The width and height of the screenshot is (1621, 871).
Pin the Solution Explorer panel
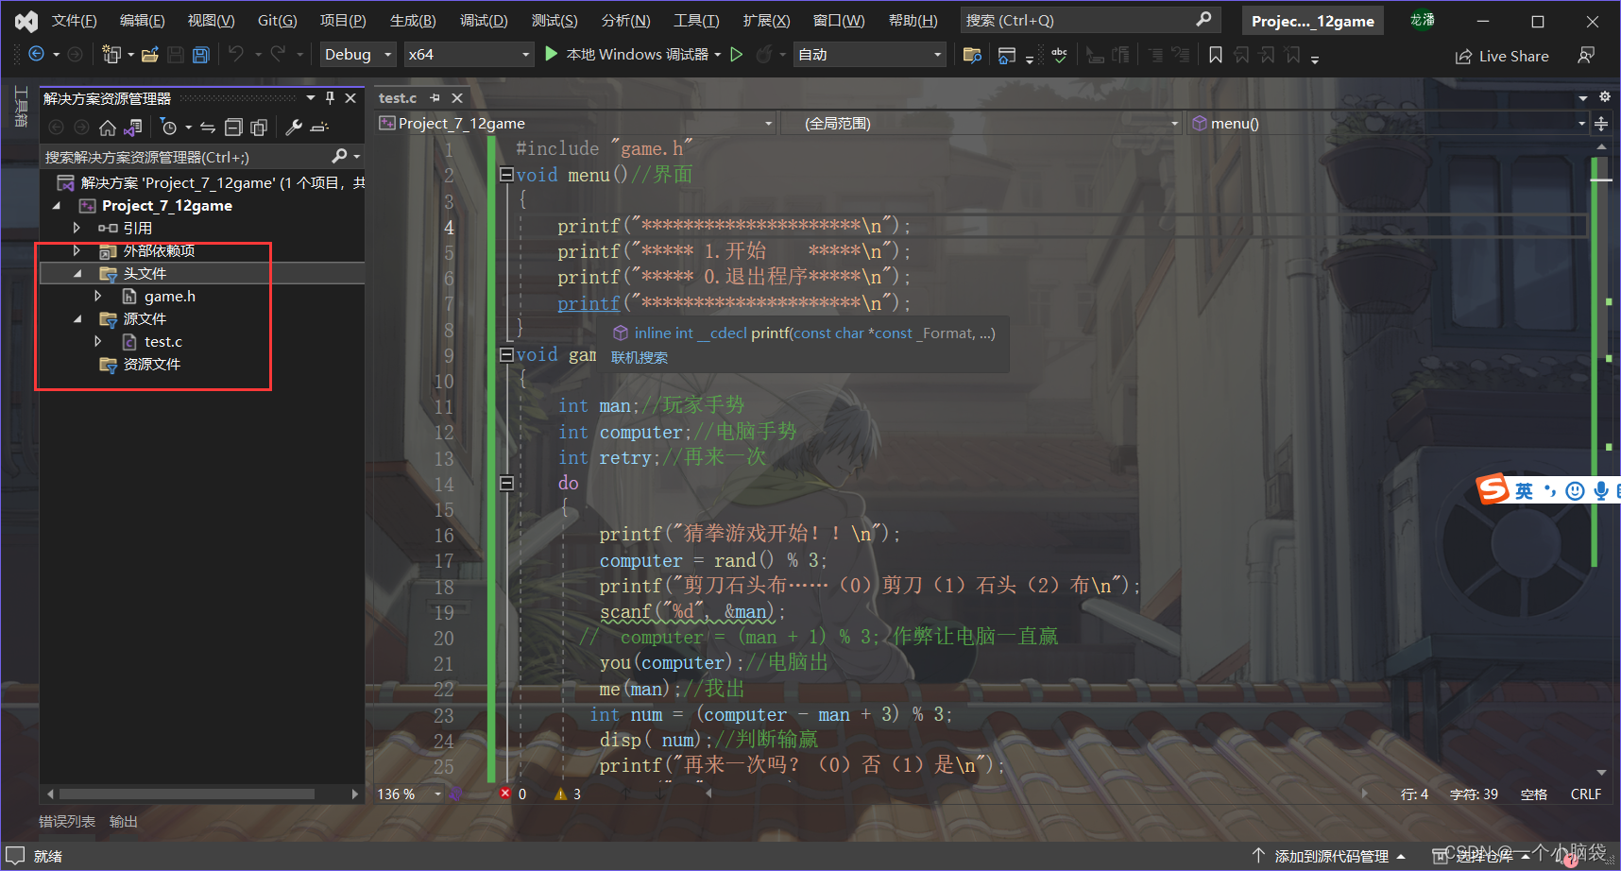tap(330, 98)
